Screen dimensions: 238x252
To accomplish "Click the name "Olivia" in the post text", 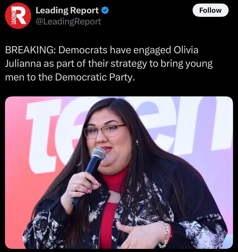I will click(x=186, y=50).
